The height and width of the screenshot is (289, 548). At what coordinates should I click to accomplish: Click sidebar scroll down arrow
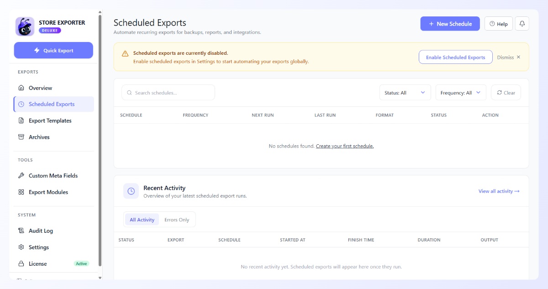tap(100, 277)
